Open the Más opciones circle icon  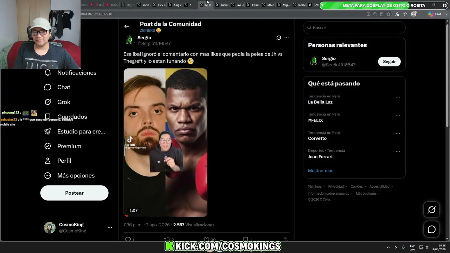pos(48,176)
